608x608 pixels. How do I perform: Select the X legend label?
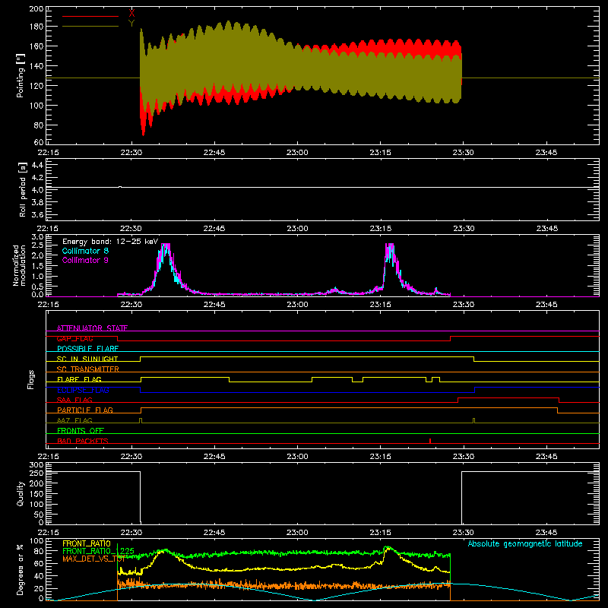(x=131, y=14)
